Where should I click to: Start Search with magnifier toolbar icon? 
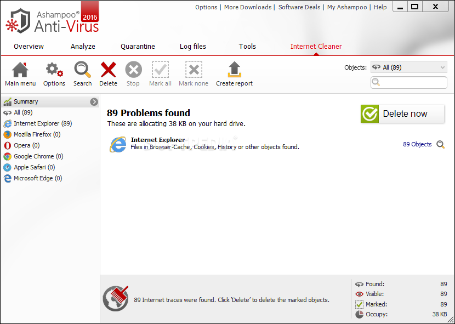tap(82, 70)
